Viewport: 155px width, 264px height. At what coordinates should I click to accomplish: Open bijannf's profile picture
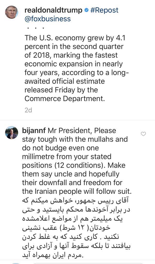coord(12,133)
